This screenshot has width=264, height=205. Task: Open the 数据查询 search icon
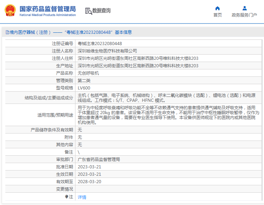point(88,11)
